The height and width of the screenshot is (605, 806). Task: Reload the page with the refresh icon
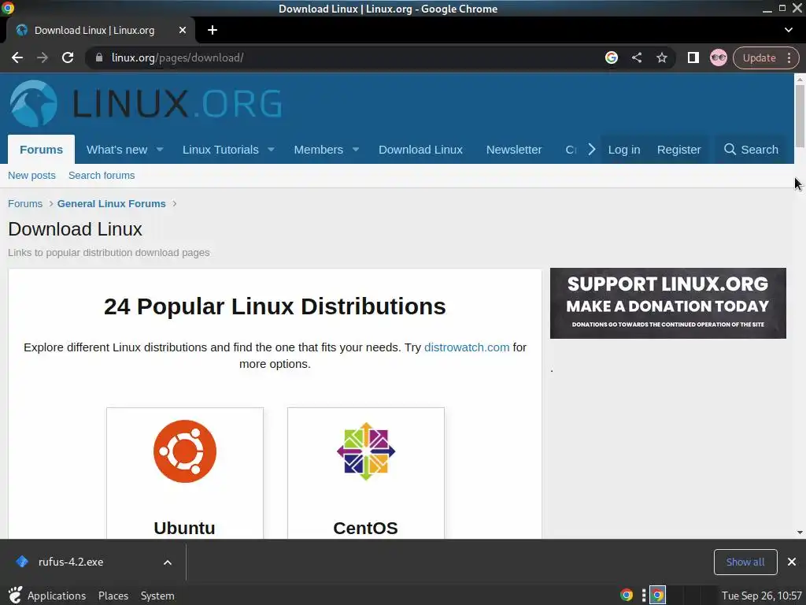68,58
